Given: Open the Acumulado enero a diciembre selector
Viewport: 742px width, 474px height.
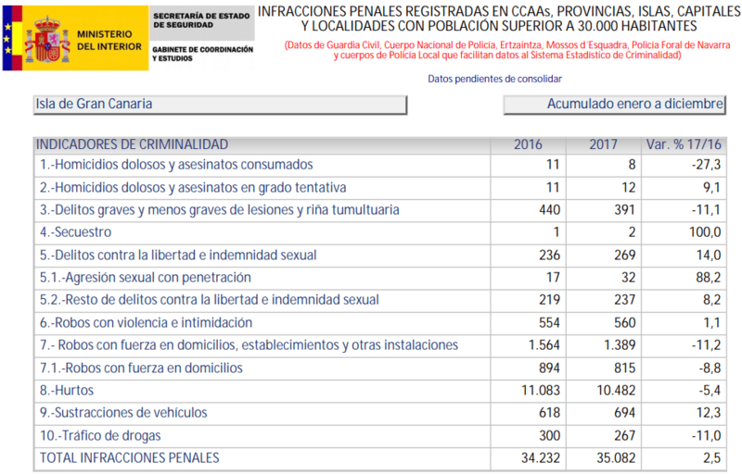Looking at the screenshot, I should (614, 105).
